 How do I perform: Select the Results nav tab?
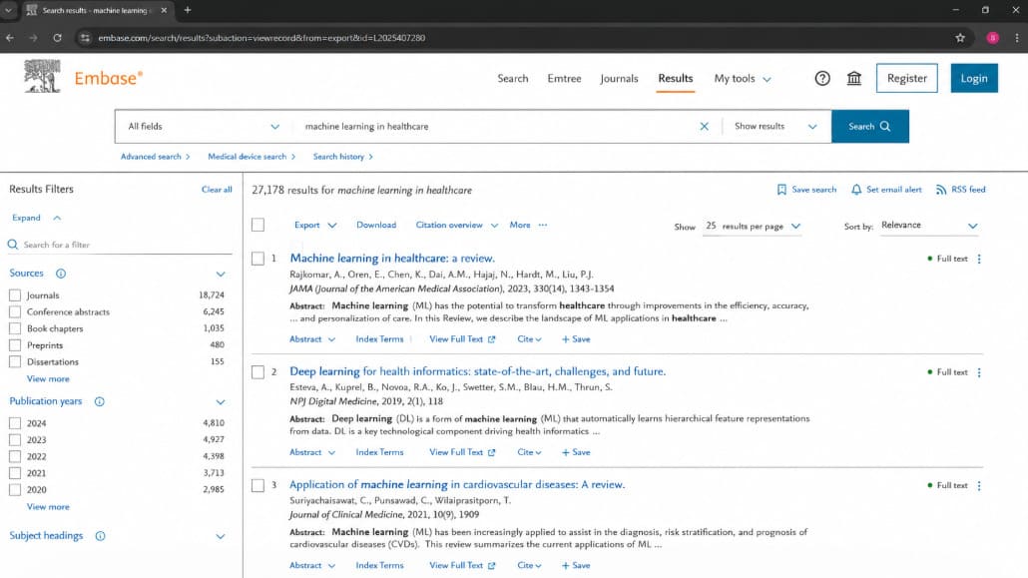click(x=676, y=78)
